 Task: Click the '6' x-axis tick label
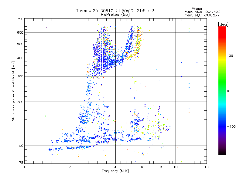[x=142, y=167]
